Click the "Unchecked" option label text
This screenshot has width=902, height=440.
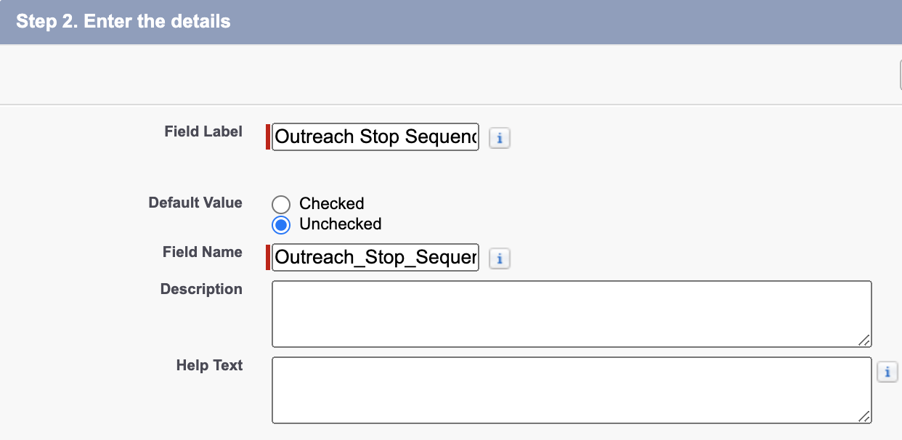340,224
